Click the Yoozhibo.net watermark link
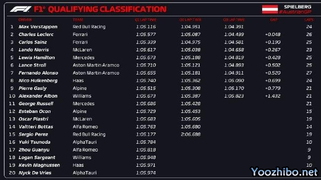Viewport: 321px width, 180px height. click(x=284, y=172)
